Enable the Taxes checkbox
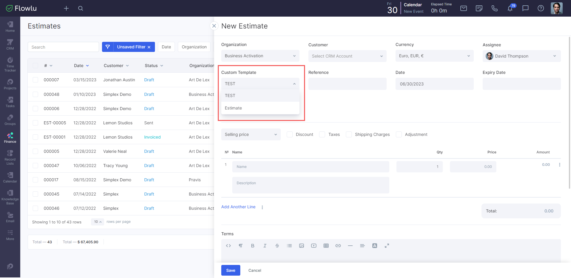 tap(322, 134)
